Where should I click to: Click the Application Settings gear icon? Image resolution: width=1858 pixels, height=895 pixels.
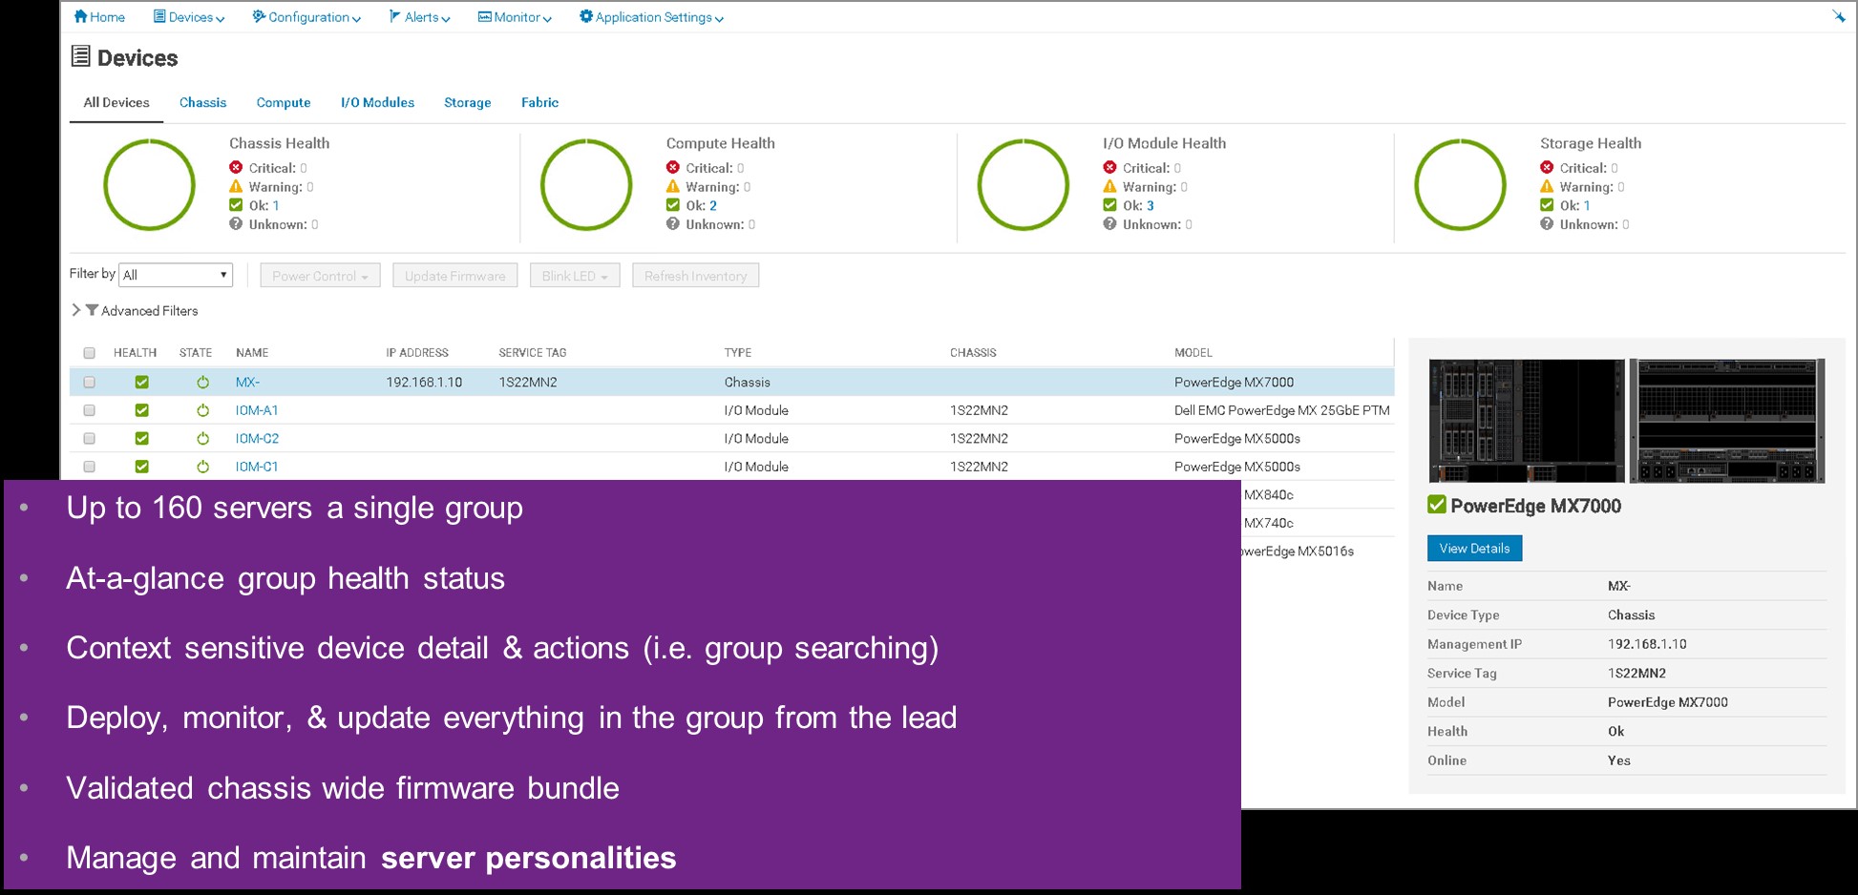pos(585,16)
